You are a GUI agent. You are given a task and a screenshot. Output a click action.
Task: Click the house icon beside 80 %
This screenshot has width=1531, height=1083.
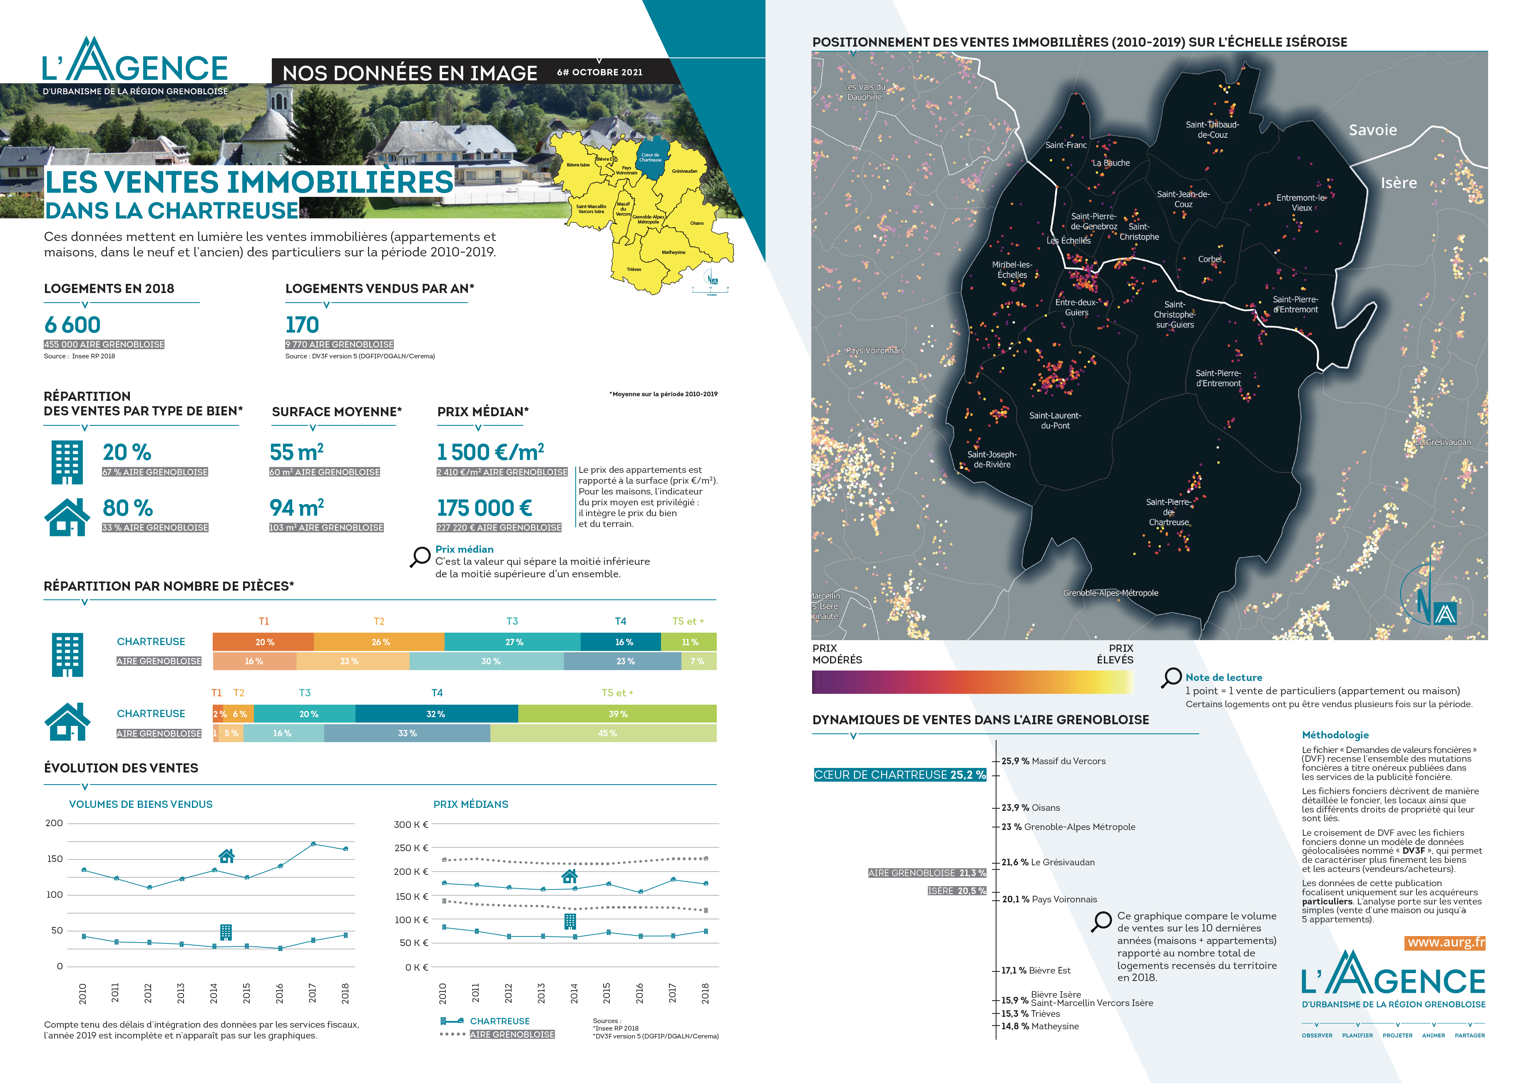point(67,517)
